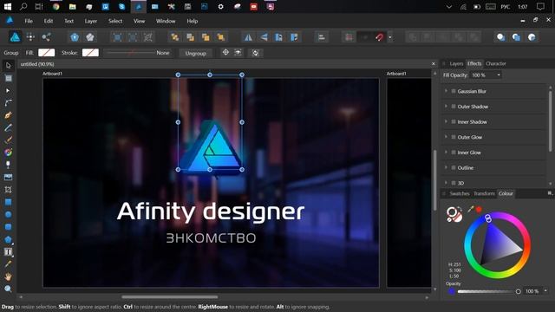Expand Inner Shadow settings

pos(446,121)
